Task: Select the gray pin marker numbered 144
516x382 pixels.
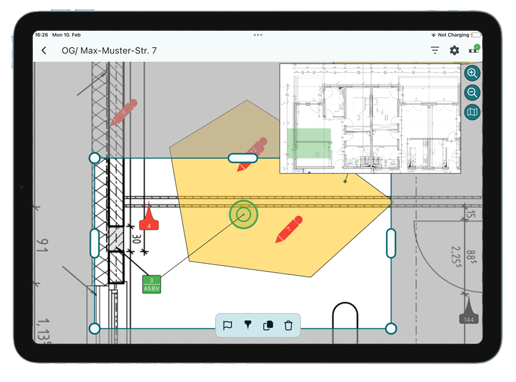Action: tap(469, 317)
